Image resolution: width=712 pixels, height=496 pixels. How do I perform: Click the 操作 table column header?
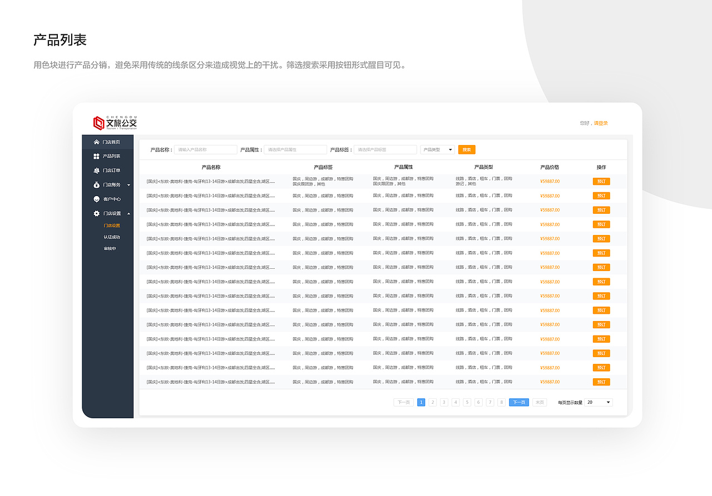tap(601, 167)
